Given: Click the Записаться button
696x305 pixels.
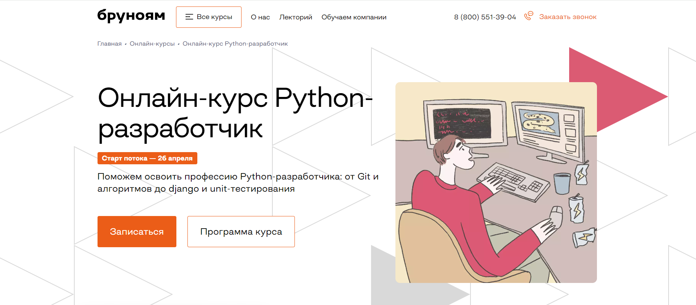Looking at the screenshot, I should tap(137, 232).
